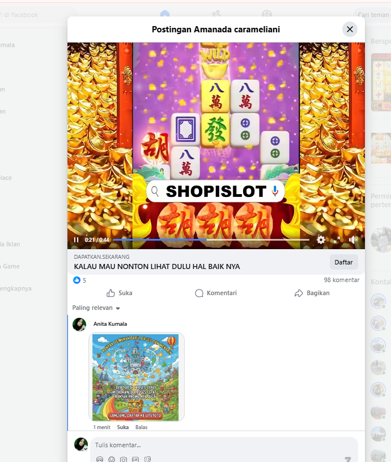View reactions count beside like emoji
This screenshot has height=462, width=391.
click(84, 280)
